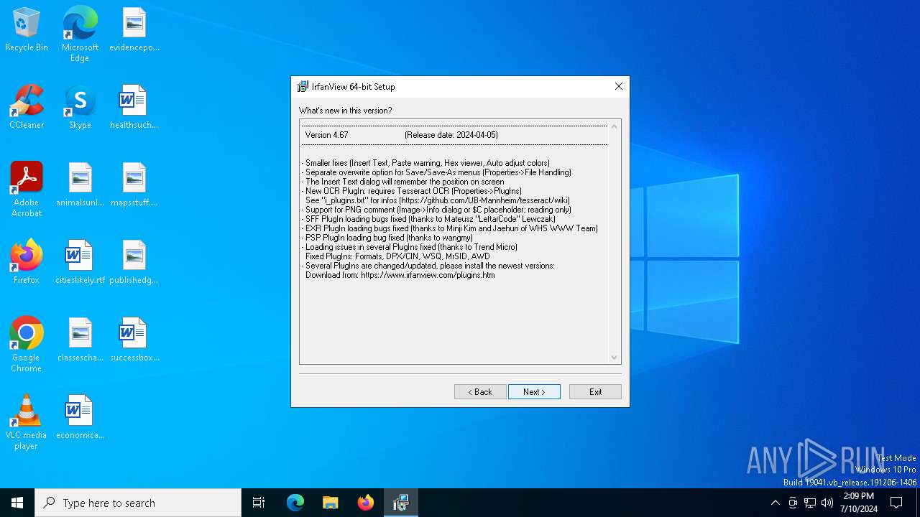Open the Recycle Bin desktop icon
This screenshot has width=920, height=517.
(27, 29)
